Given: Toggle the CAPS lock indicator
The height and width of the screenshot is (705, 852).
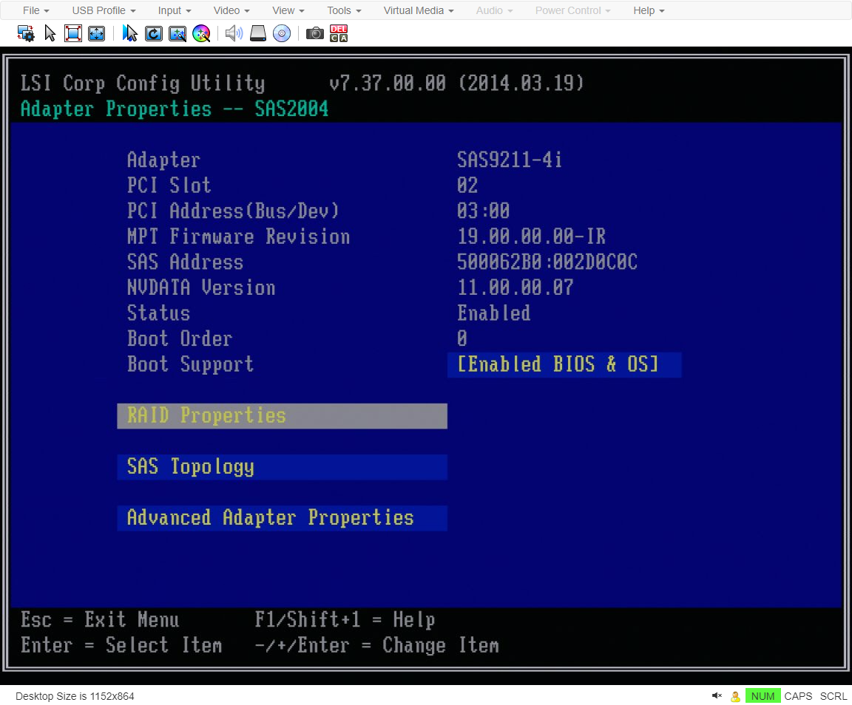Looking at the screenshot, I should coord(798,696).
